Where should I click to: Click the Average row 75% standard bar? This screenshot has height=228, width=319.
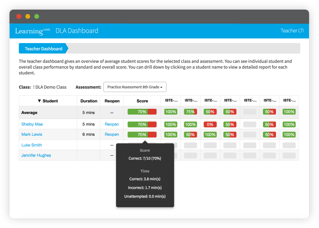(190, 112)
